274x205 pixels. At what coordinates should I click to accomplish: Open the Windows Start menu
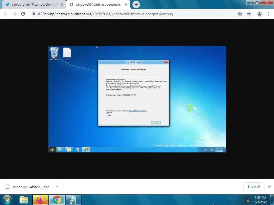click(7, 200)
